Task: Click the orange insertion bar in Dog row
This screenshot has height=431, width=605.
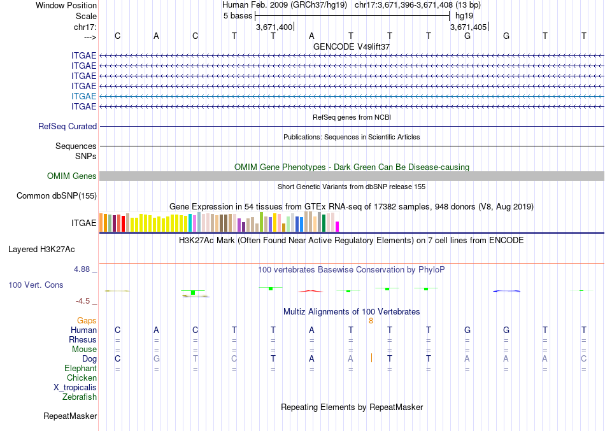Action: 371,358
